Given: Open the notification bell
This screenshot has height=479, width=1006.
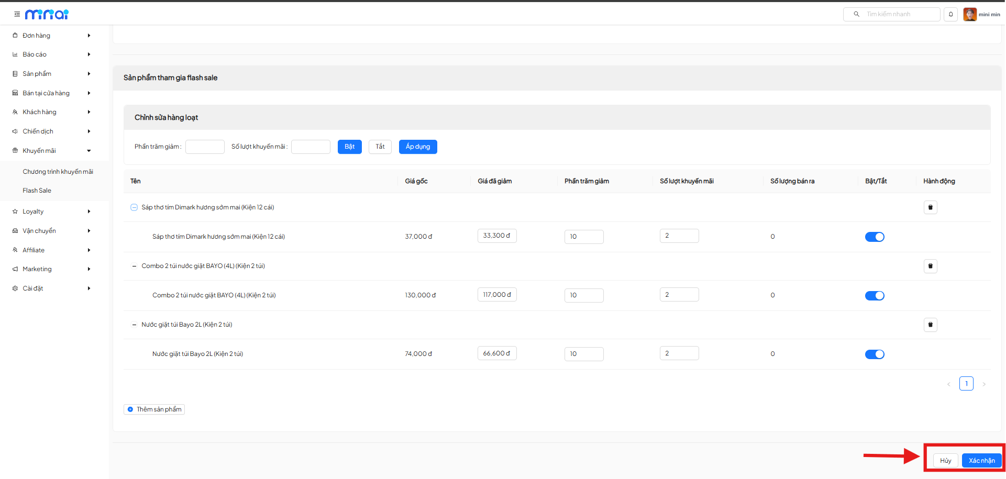Looking at the screenshot, I should point(950,14).
